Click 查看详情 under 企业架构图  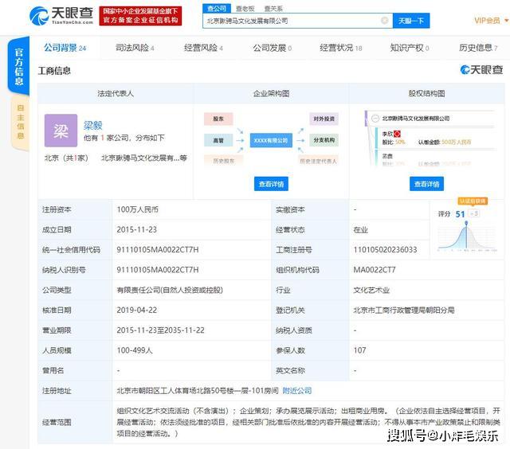tap(271, 184)
